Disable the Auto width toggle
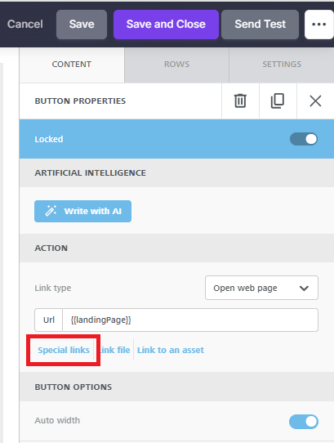This screenshot has width=334, height=443. pyautogui.click(x=304, y=422)
